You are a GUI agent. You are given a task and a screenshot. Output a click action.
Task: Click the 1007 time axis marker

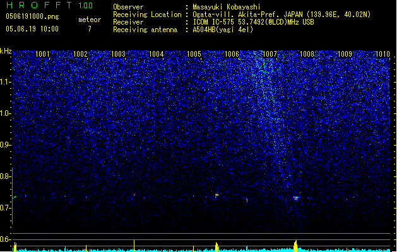pos(270,54)
